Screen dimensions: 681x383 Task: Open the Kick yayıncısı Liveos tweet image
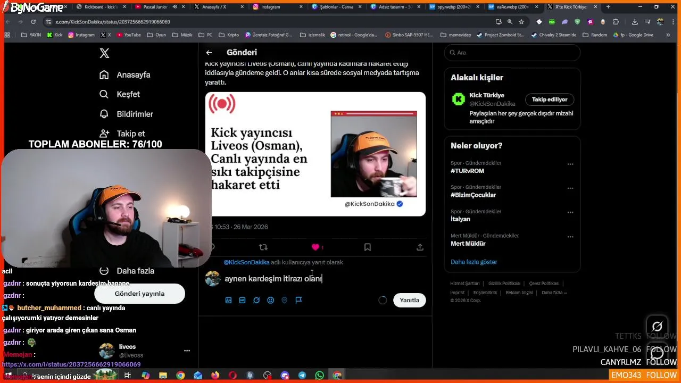(315, 154)
